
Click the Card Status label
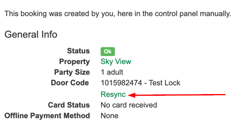(69, 105)
